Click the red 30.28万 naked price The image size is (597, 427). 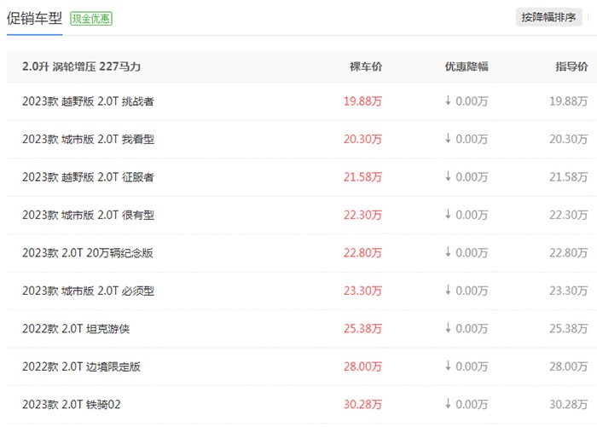(362, 404)
